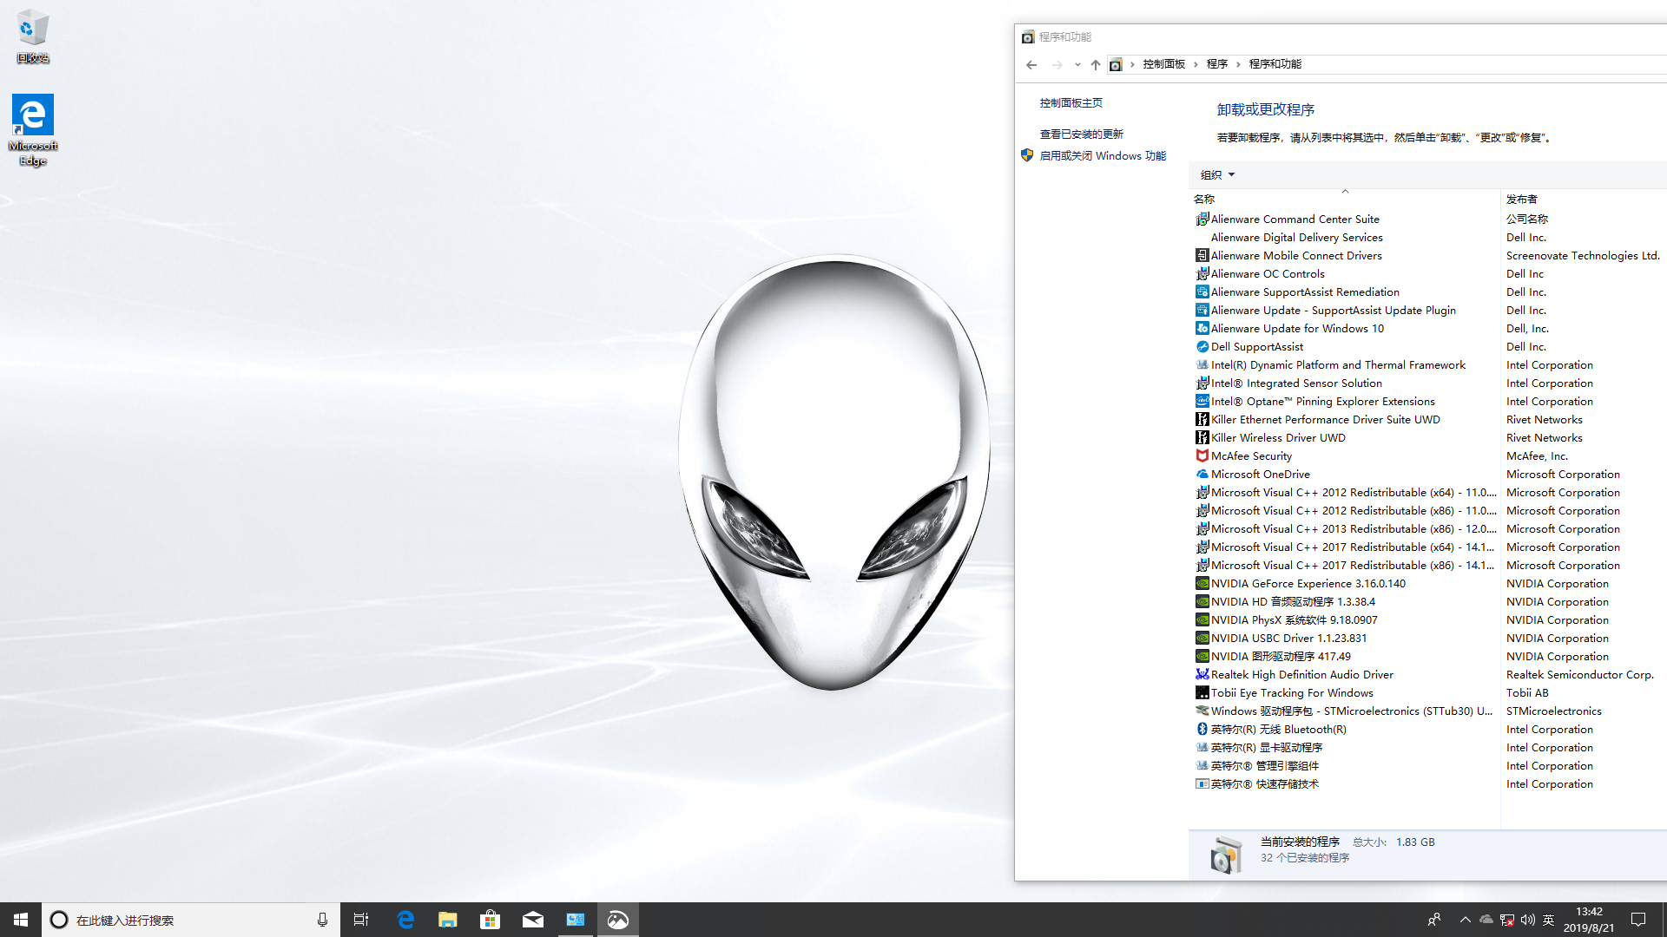Viewport: 1667px width, 937px height.
Task: Click 控制面板 in the address breadcrumb
Action: pyautogui.click(x=1163, y=64)
